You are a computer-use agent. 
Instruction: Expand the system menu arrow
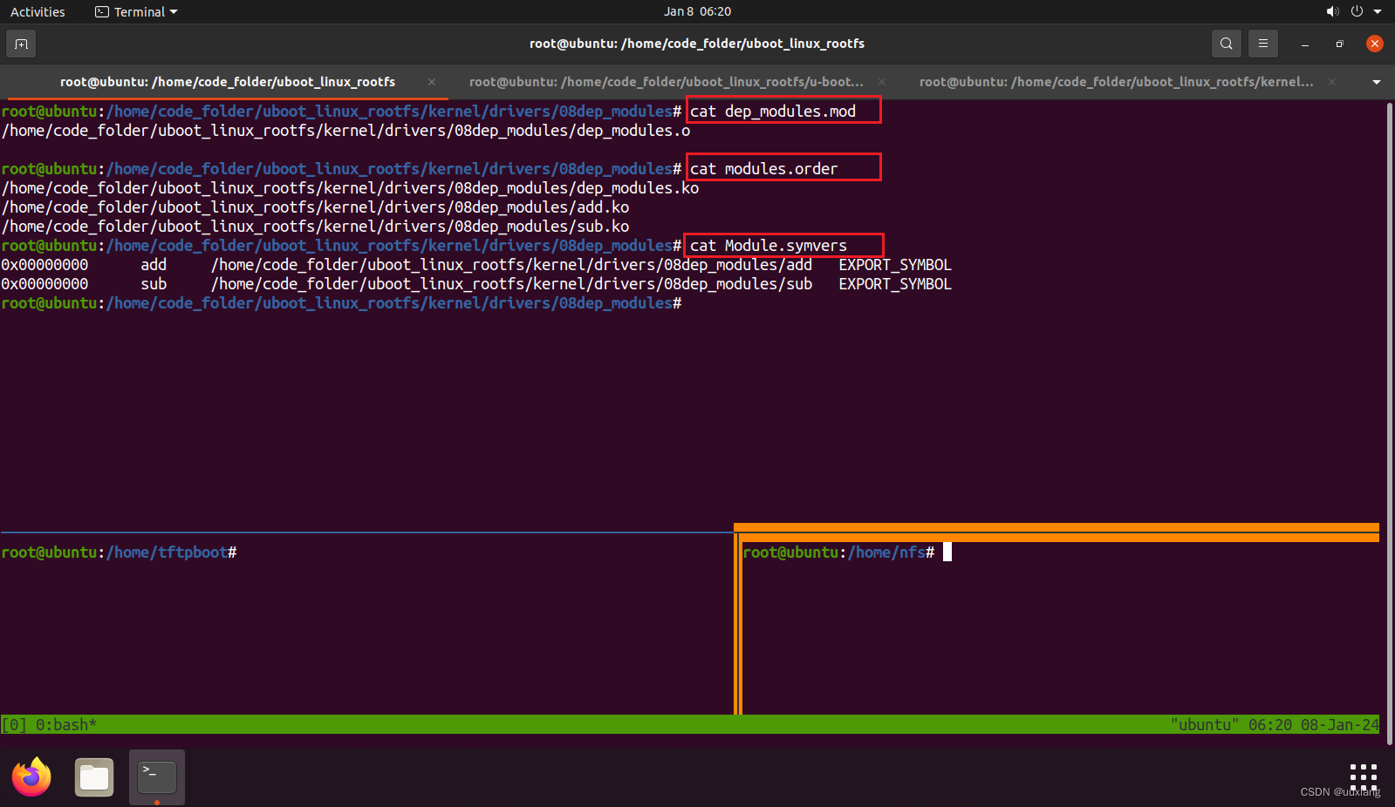click(1378, 11)
